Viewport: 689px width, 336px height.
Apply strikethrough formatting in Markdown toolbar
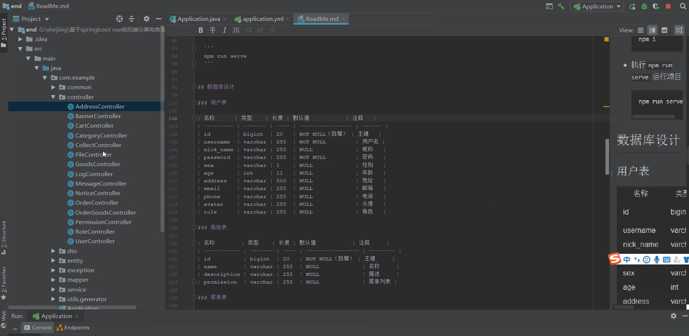(213, 30)
